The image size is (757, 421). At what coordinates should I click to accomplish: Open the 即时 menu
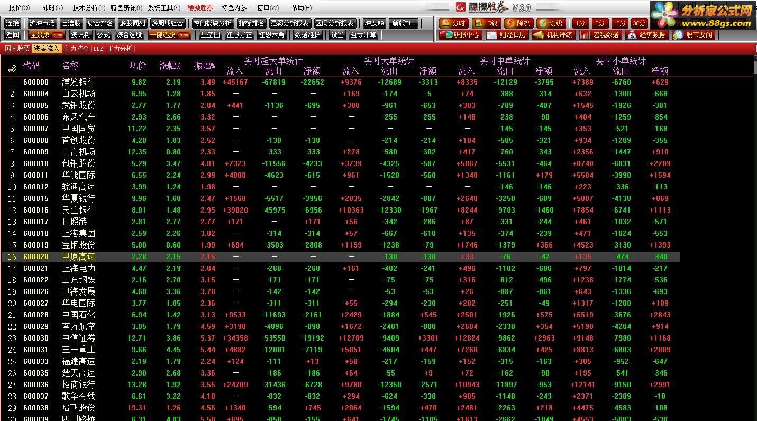pos(52,8)
